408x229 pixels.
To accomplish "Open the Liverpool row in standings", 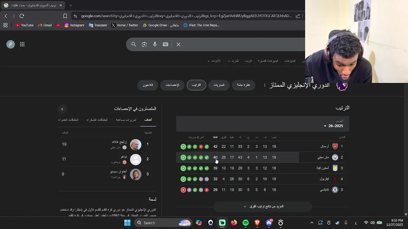I will [263, 179].
